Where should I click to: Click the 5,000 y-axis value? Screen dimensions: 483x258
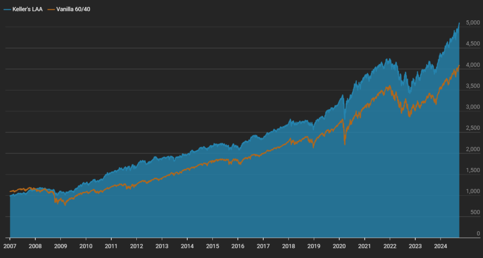473,23
